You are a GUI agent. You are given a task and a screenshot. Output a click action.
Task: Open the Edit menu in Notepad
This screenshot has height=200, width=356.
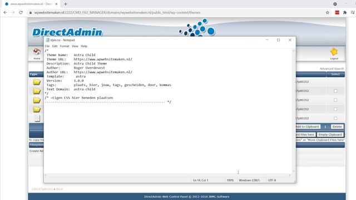point(55,46)
